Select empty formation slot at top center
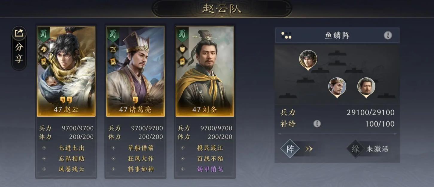Image resolution: width=434 pixels, height=187 pixels. [x=337, y=53]
